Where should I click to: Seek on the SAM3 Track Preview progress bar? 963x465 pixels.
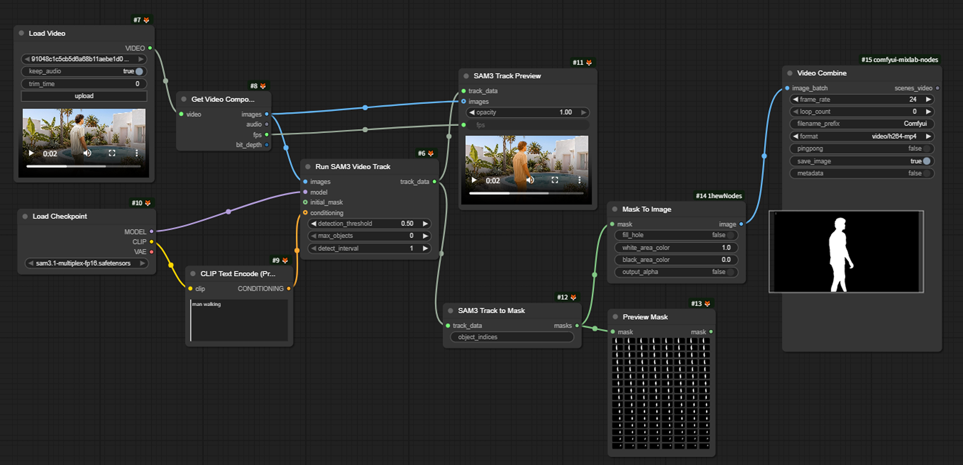[x=526, y=193]
